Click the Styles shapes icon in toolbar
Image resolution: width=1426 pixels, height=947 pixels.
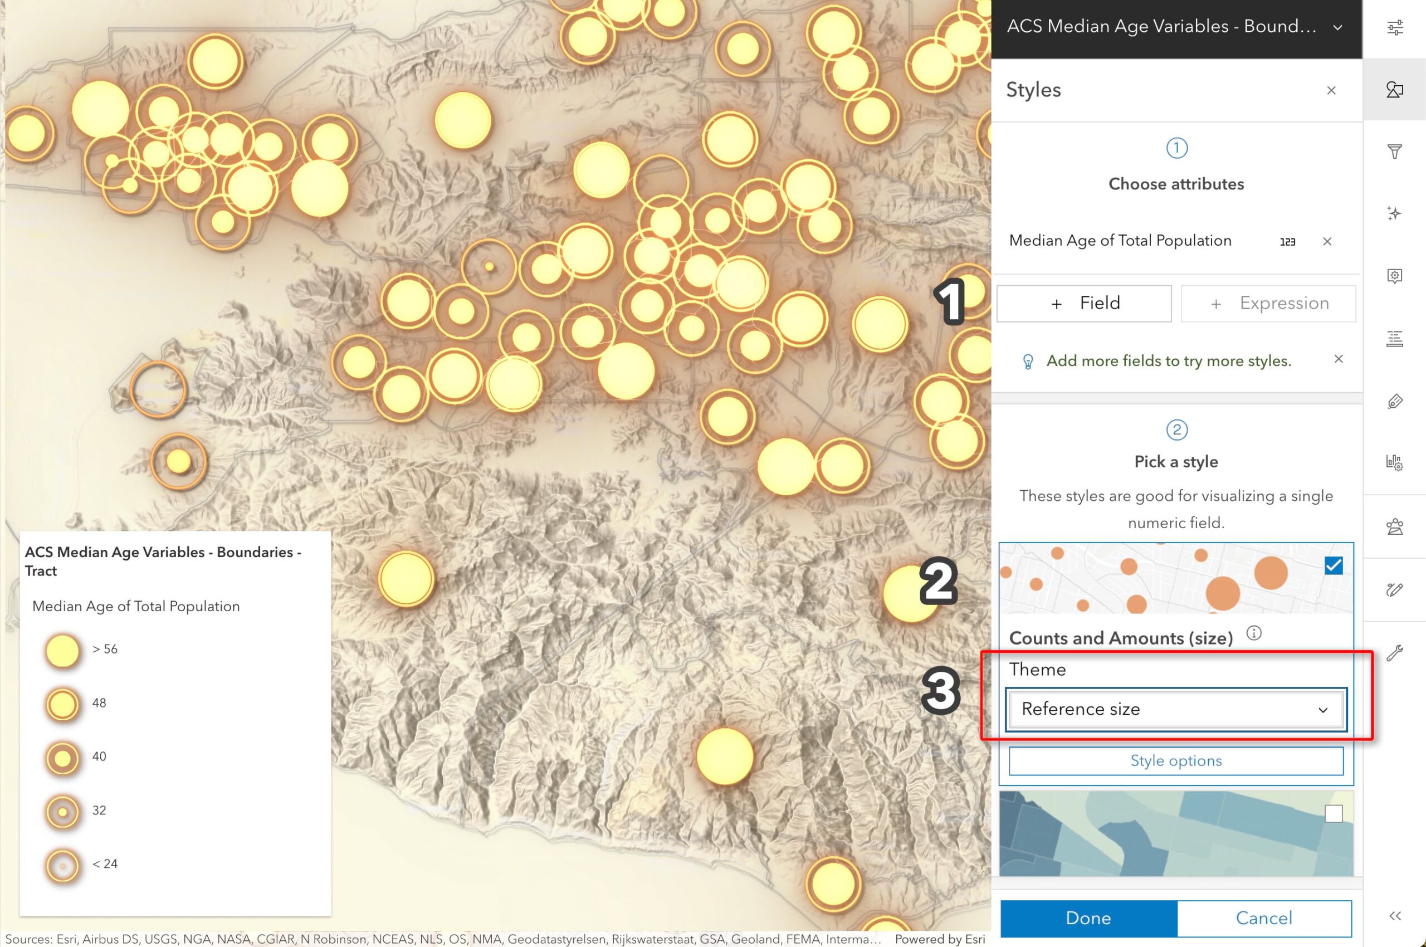tap(1395, 90)
